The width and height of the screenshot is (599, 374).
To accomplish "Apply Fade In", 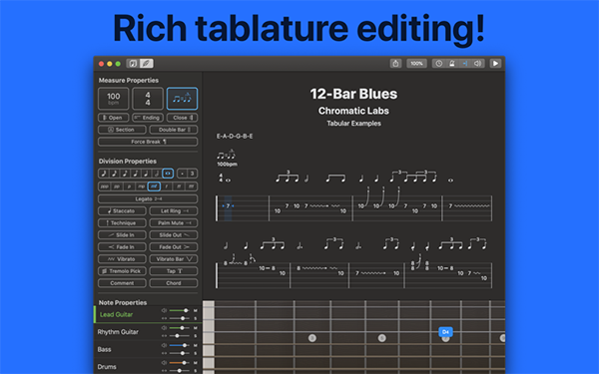I will (122, 247).
